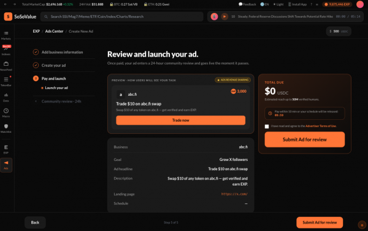Open Add business information step
Viewport: 368px width, 231px height.
coord(62,52)
